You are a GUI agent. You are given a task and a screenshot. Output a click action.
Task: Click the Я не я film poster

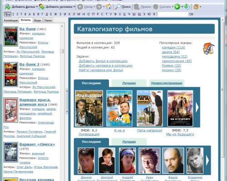119,108
